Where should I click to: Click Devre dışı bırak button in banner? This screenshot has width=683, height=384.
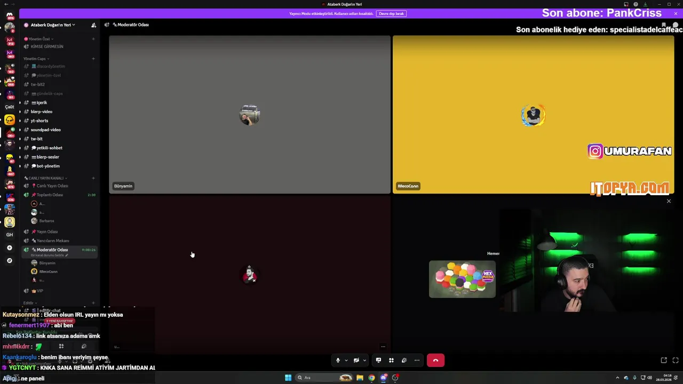(391, 13)
